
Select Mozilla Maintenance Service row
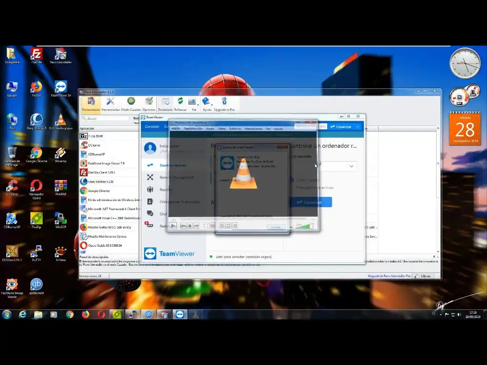click(x=109, y=236)
